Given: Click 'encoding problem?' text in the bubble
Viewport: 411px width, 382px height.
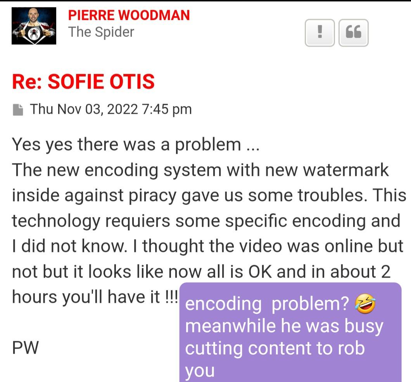Looking at the screenshot, I should pos(267,304).
